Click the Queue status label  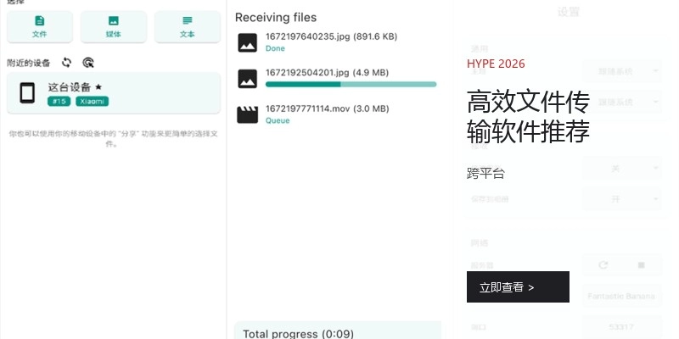[x=278, y=120]
